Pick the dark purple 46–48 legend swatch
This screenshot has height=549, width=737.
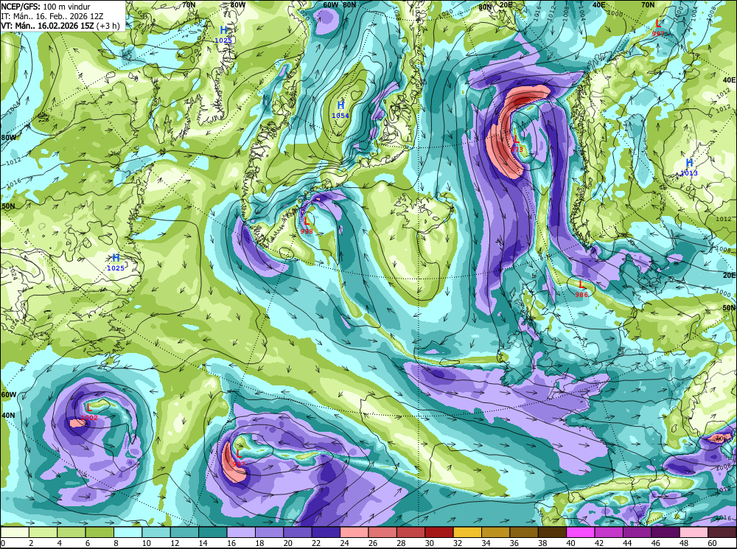point(665,532)
